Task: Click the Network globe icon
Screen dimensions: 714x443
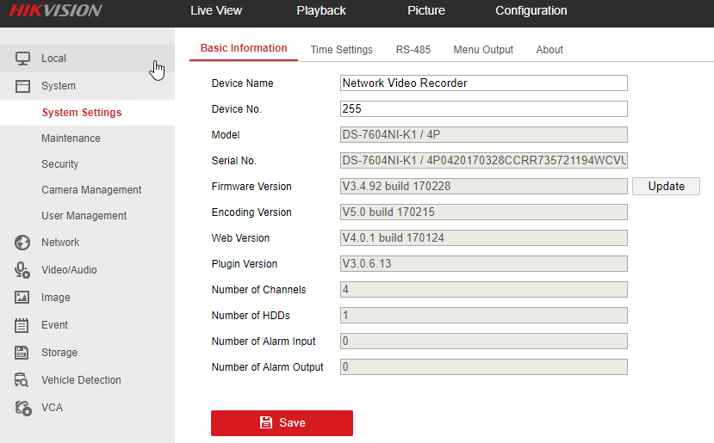Action: pos(23,243)
